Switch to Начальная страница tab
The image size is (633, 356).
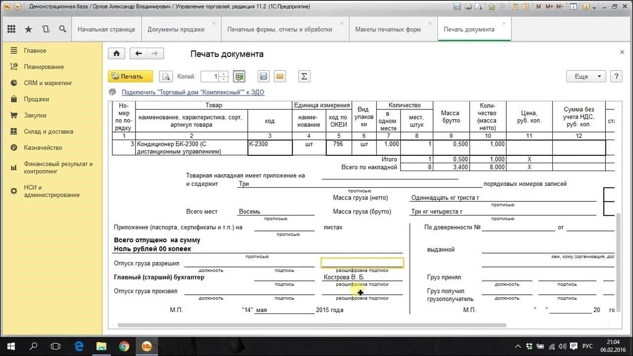(x=106, y=29)
